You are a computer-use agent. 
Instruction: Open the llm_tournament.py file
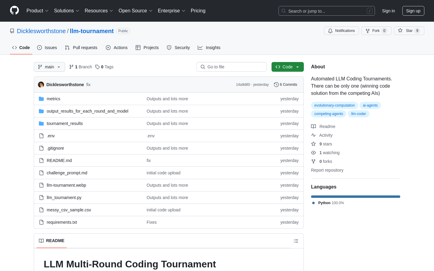click(64, 198)
